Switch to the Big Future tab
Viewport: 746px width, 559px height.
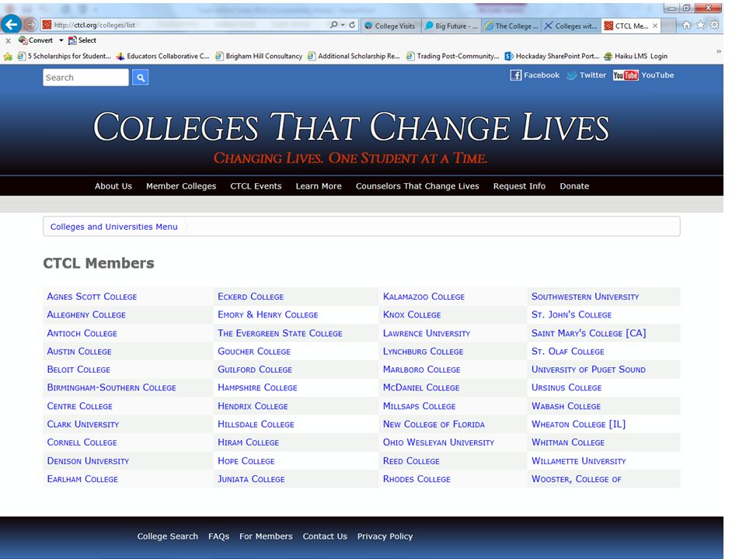click(451, 26)
